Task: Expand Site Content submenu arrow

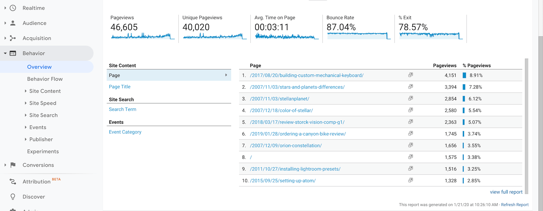Action: tap(25, 91)
